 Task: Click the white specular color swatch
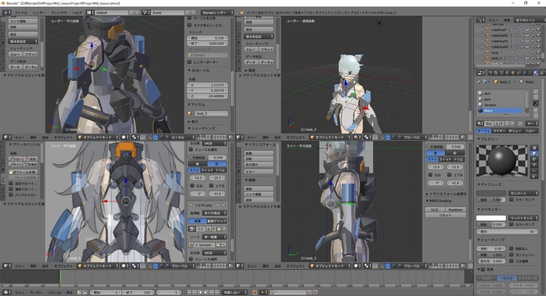click(x=491, y=218)
